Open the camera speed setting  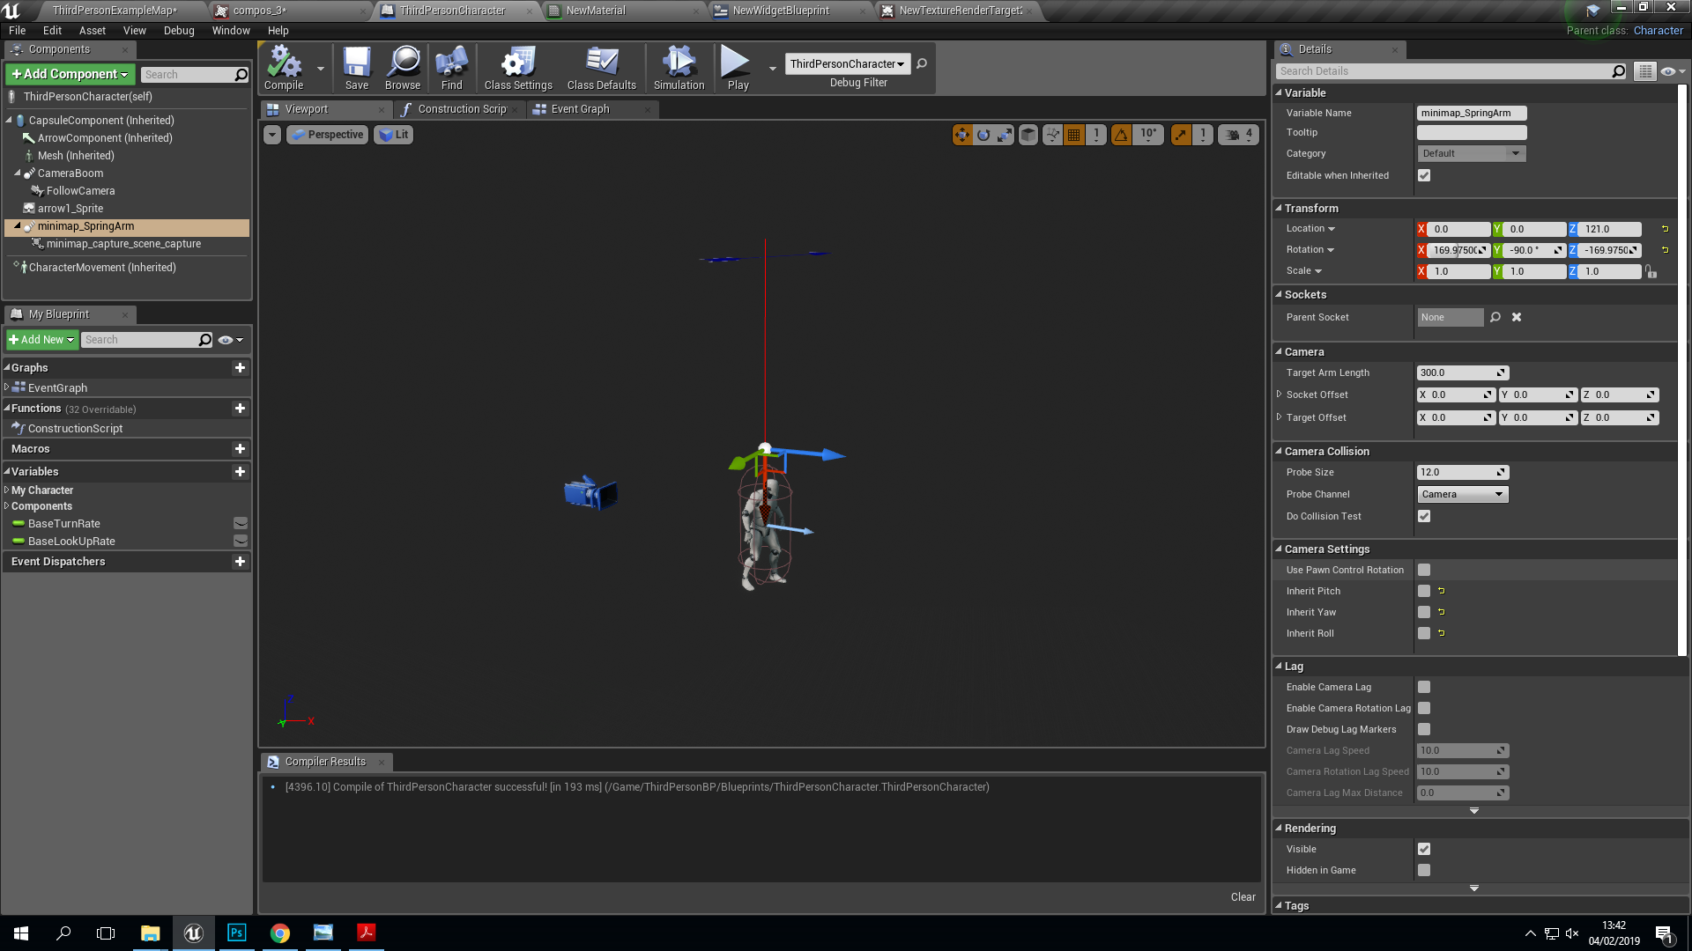click(x=1238, y=135)
